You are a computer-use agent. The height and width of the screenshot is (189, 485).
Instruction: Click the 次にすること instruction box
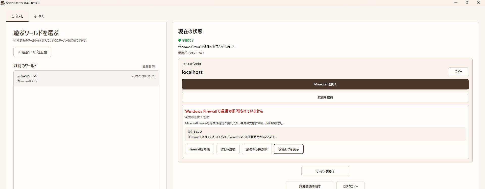[x=325, y=134]
